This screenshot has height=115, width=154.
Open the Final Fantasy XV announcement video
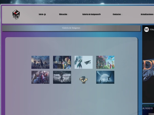coord(148,110)
